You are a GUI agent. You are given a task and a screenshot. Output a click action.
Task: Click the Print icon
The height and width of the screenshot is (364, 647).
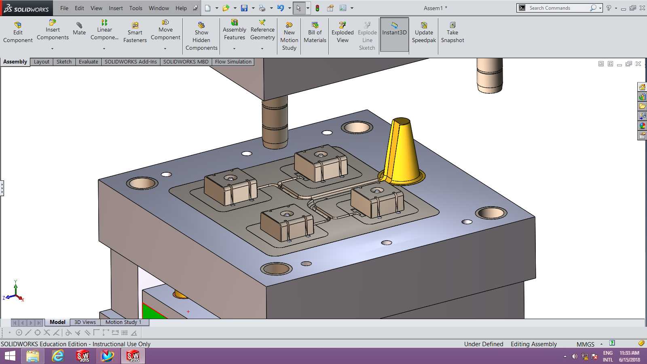pos(262,8)
